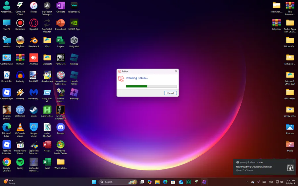298x186 pixels.
Task: Select the AutoHotkey desktop icon
Action: pyautogui.click(x=47, y=112)
